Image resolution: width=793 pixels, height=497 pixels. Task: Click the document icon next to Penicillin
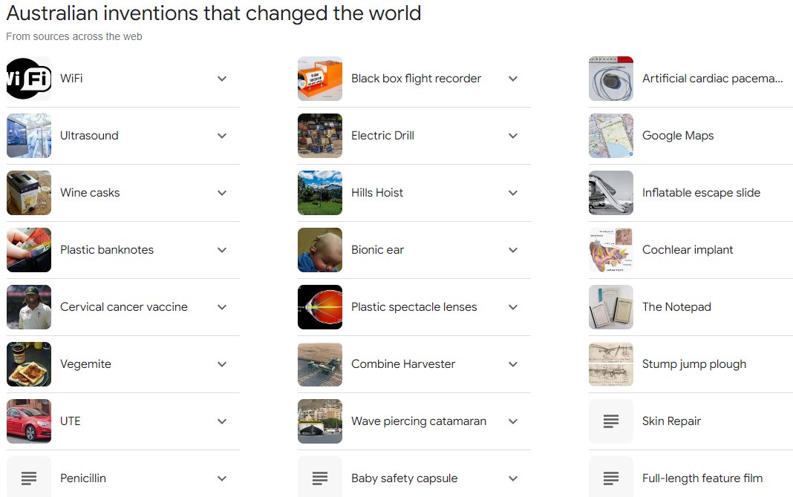pyautogui.click(x=29, y=478)
